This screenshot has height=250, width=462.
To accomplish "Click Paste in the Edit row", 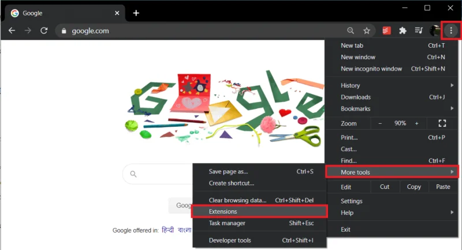I will (x=443, y=187).
